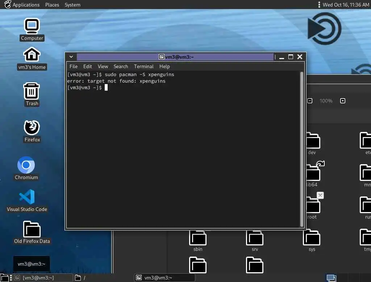
Task: Open the terminal Search menu
Action: [x=121, y=67]
